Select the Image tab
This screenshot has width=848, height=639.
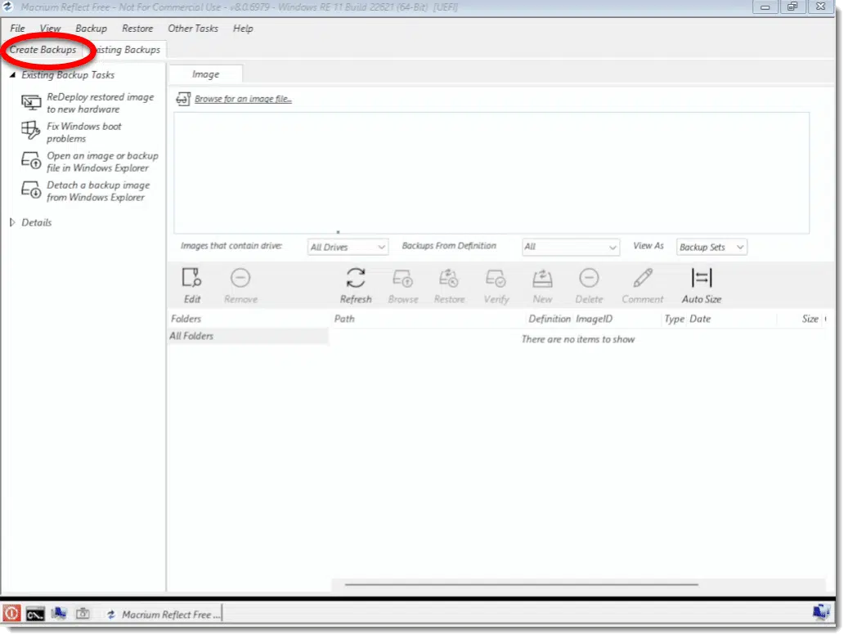[205, 74]
